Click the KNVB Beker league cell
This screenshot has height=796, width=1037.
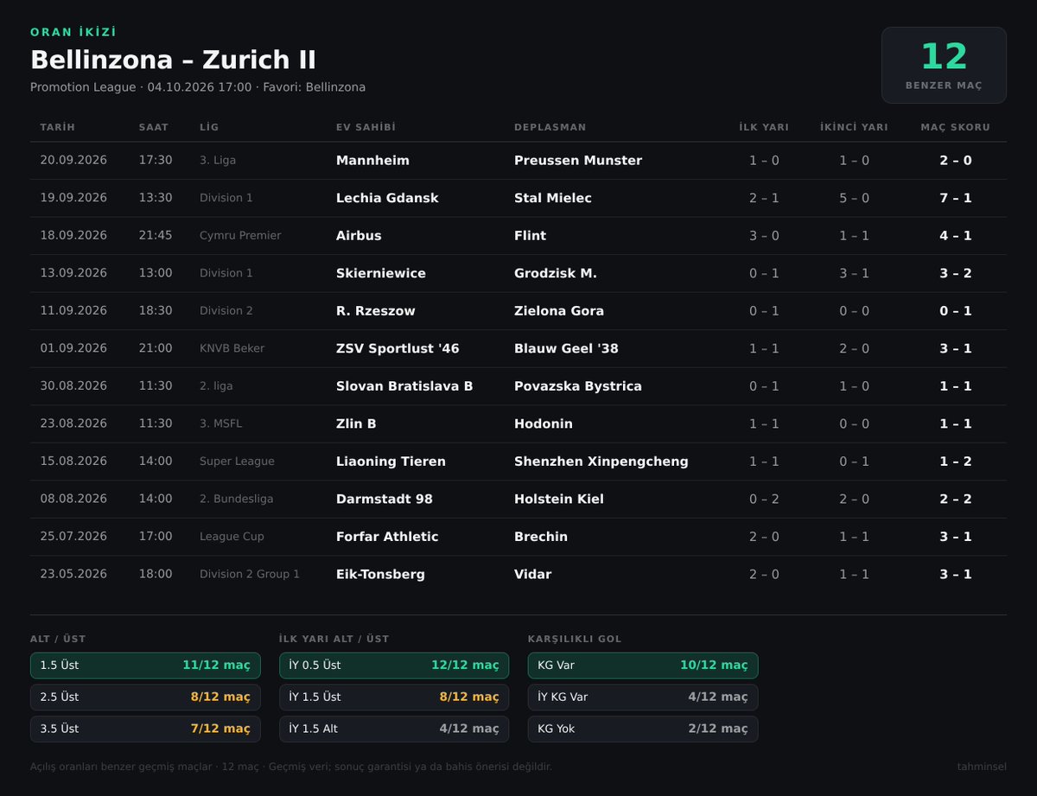[x=232, y=348]
